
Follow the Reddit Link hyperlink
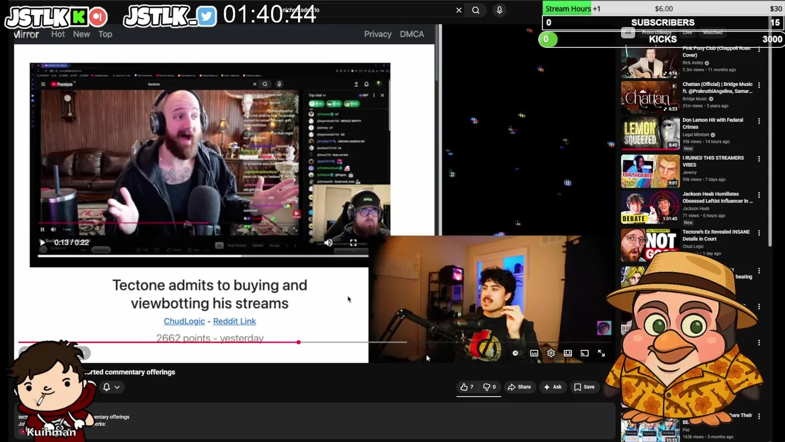point(234,321)
